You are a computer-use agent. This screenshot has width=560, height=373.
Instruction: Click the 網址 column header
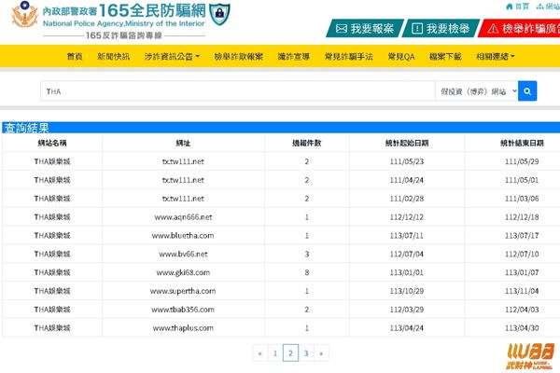(x=183, y=143)
